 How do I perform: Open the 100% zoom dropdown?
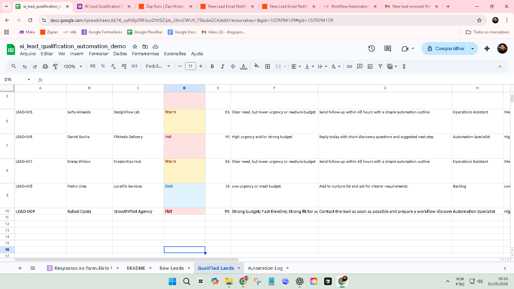73,66
